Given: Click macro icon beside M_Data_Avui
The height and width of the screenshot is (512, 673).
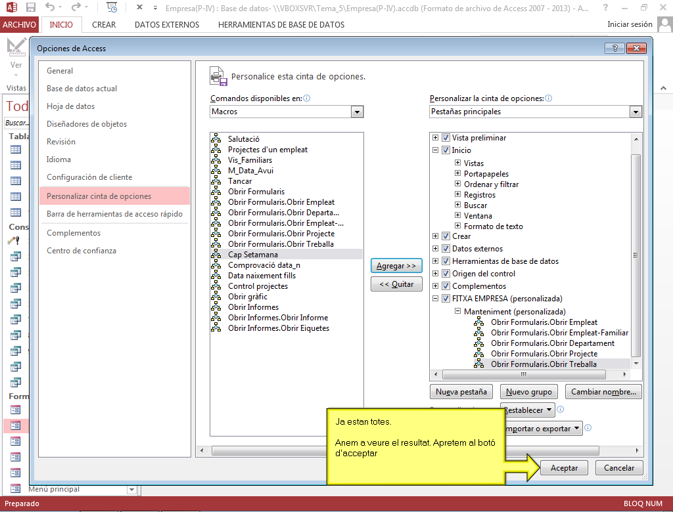Looking at the screenshot, I should pyautogui.click(x=216, y=170).
